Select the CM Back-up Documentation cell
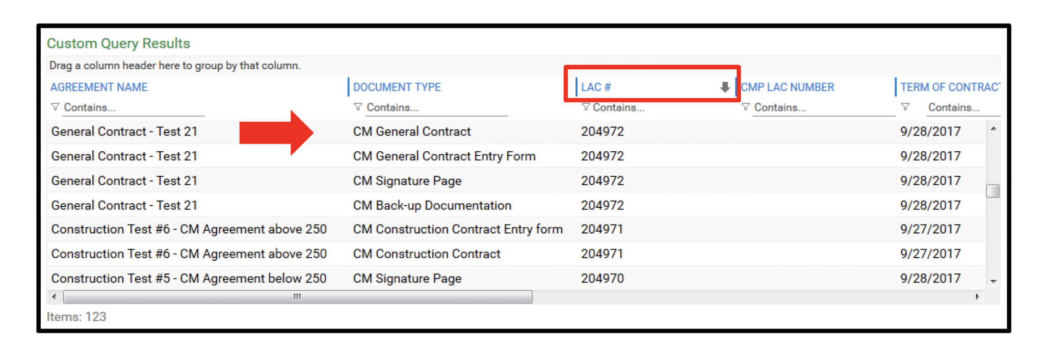 432,205
